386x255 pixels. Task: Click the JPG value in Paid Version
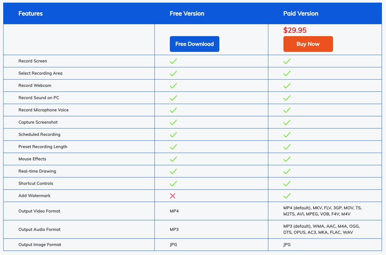287,245
